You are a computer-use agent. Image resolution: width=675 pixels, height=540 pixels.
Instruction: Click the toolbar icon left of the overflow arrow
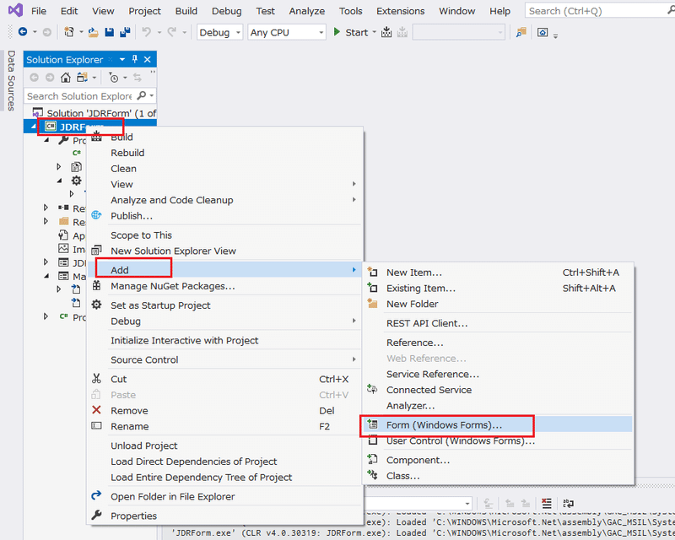[x=543, y=32]
